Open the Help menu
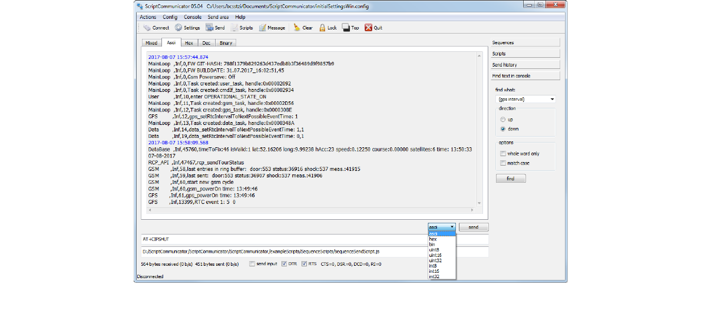The image size is (701, 330). point(240,17)
